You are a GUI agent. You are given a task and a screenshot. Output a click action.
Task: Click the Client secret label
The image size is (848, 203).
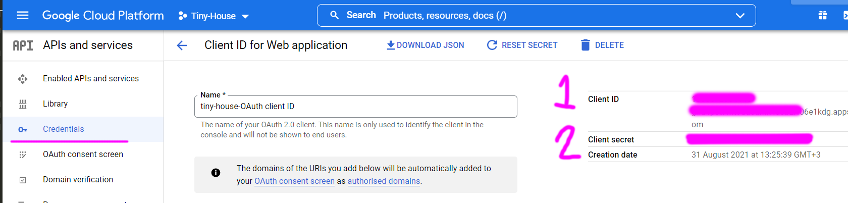611,139
